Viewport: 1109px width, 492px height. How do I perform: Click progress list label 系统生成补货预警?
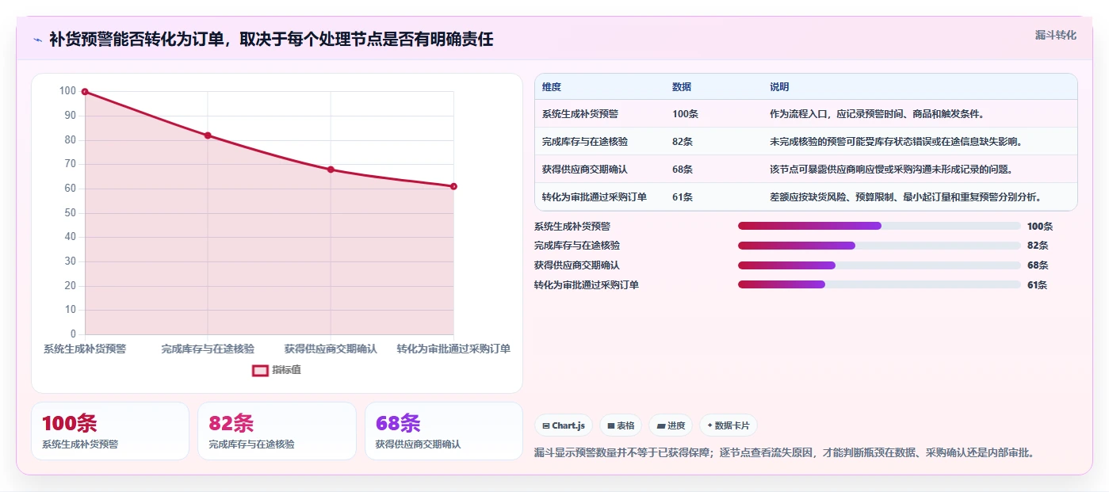pyautogui.click(x=572, y=227)
